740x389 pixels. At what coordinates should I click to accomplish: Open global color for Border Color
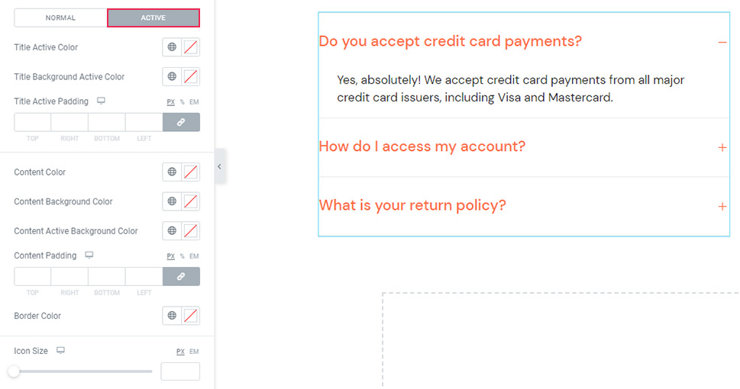point(172,316)
